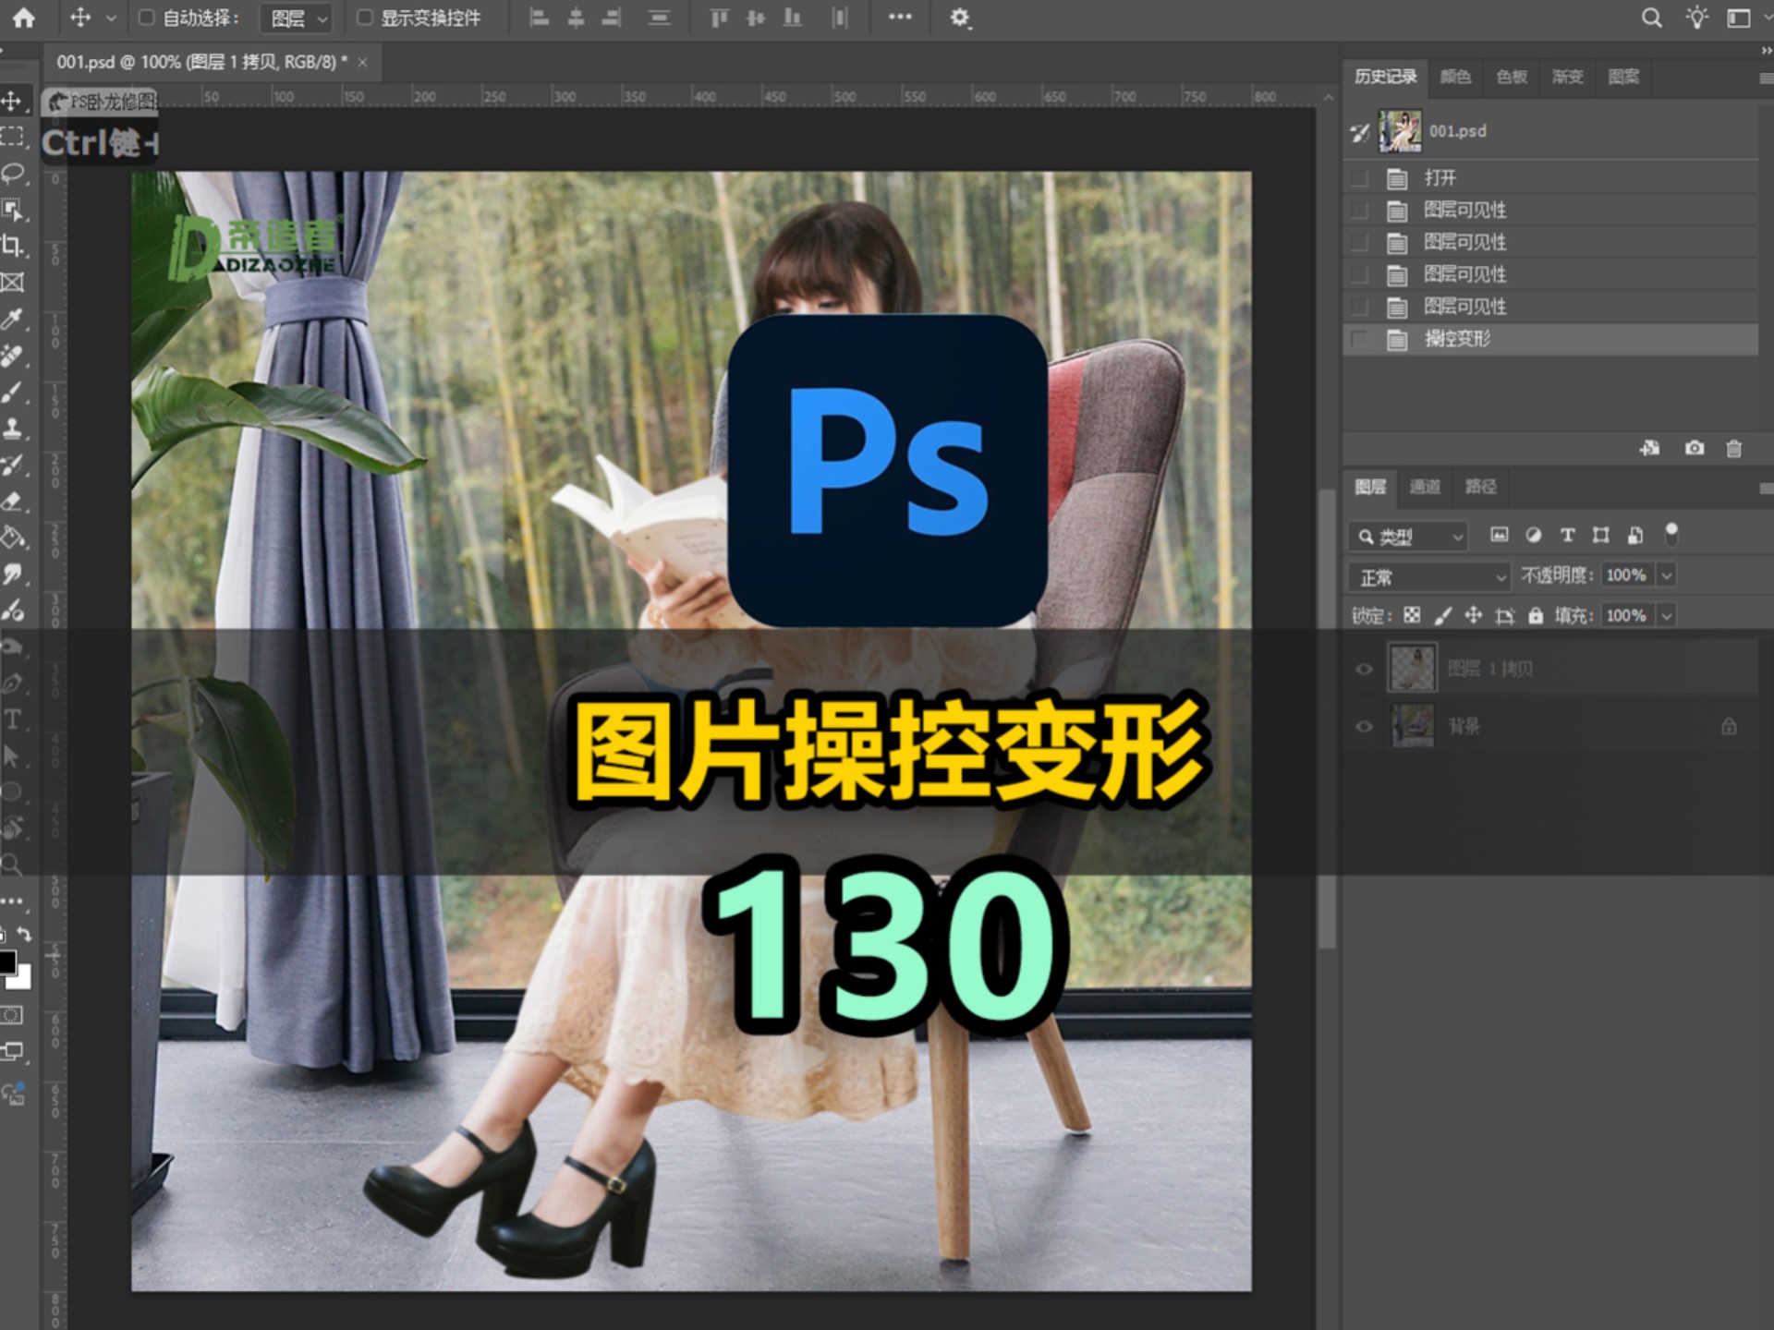Switch to the 色板 tab

pyautogui.click(x=1512, y=77)
